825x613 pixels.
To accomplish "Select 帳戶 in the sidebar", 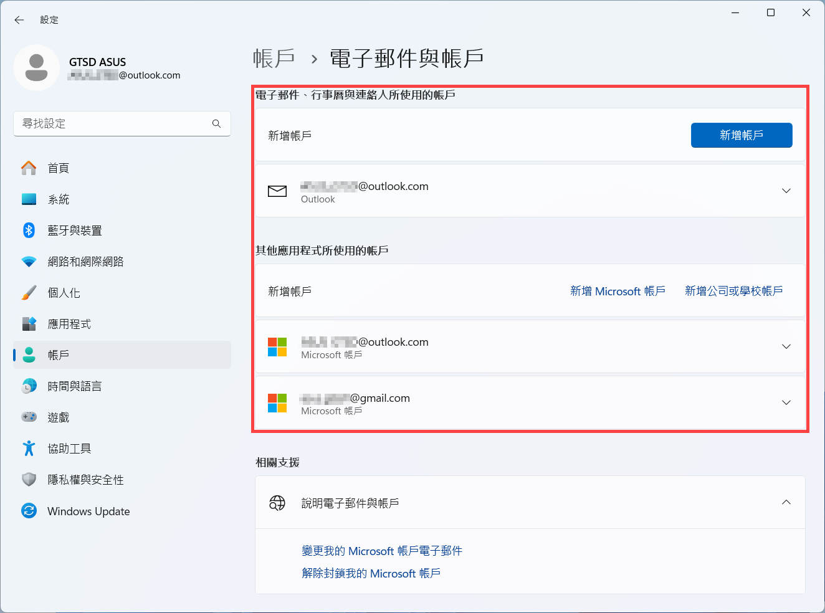I will [122, 354].
